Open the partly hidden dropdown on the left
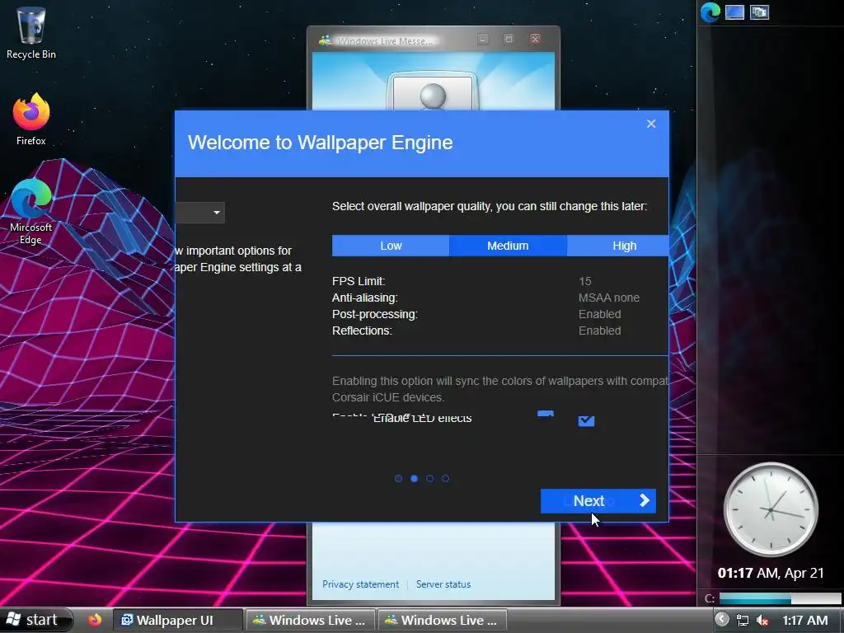 (200, 213)
